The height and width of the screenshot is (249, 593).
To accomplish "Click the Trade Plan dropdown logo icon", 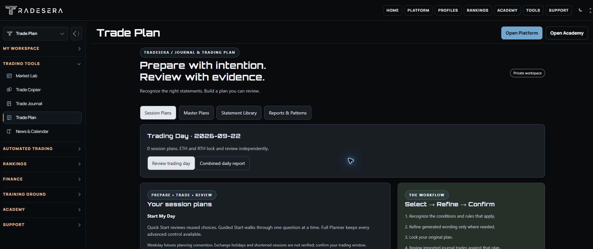I will pos(10,34).
